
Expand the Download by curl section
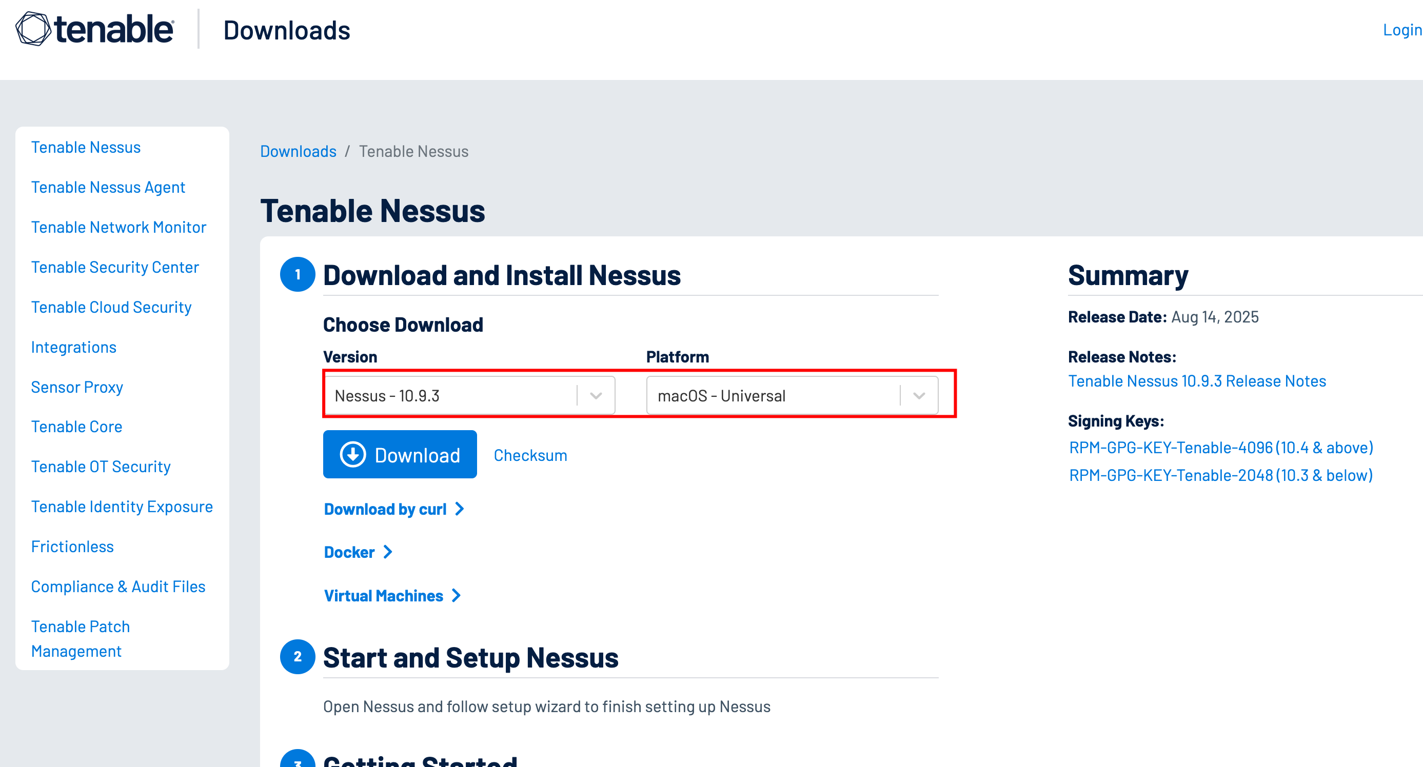[x=385, y=509]
